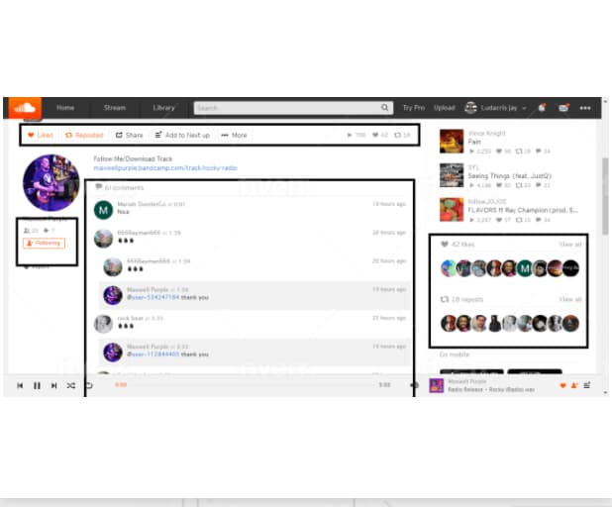612x507 pixels.
Task: Skip to previous track in player
Action: [20, 385]
